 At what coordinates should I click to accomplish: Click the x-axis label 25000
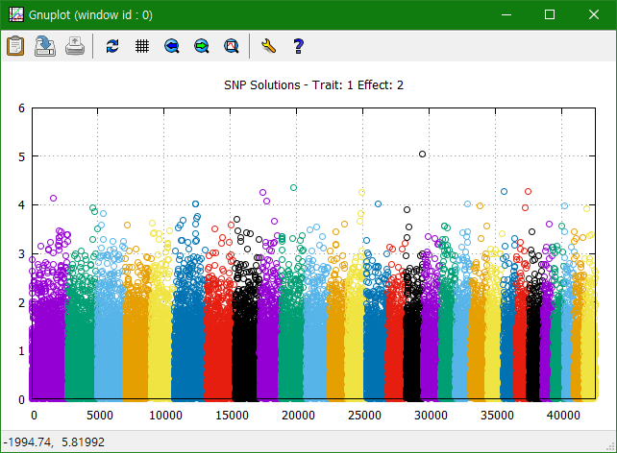[364, 416]
